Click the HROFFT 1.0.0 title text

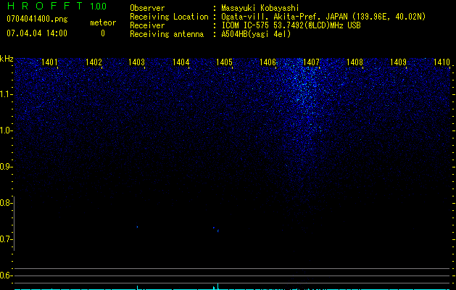[x=57, y=6]
